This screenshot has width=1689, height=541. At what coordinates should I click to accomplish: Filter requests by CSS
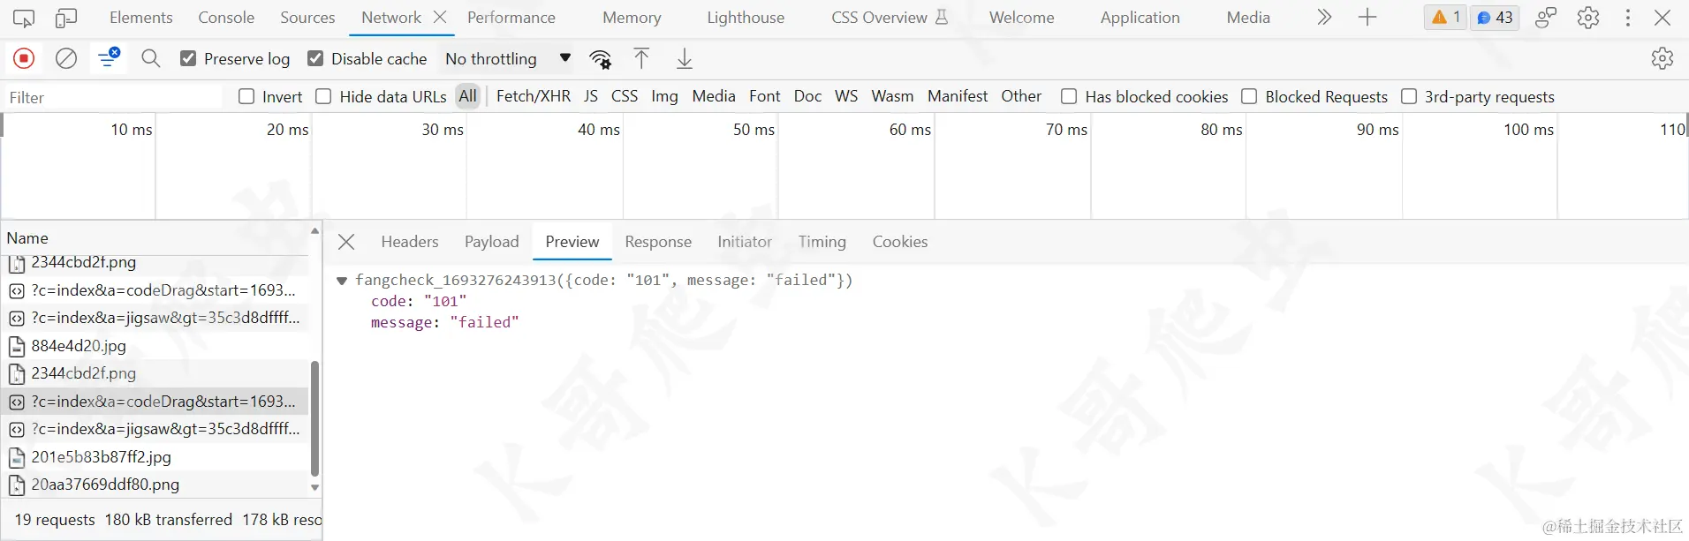point(625,96)
